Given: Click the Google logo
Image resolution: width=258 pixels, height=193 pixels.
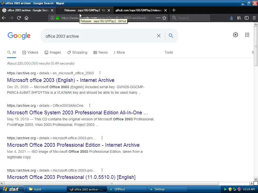Looking at the screenshot, I should click(19, 36).
